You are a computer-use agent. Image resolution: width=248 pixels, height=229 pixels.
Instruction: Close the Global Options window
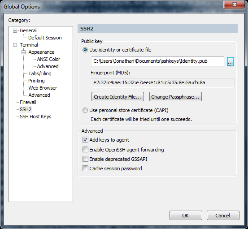pos(235,5)
